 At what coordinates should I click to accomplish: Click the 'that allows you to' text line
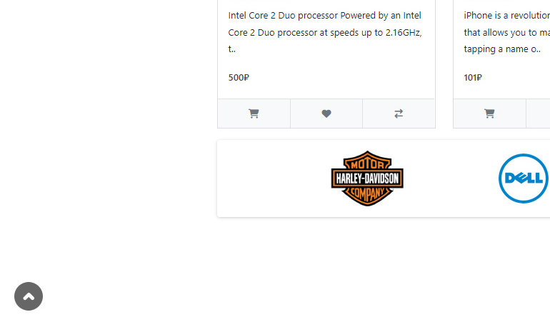point(506,32)
